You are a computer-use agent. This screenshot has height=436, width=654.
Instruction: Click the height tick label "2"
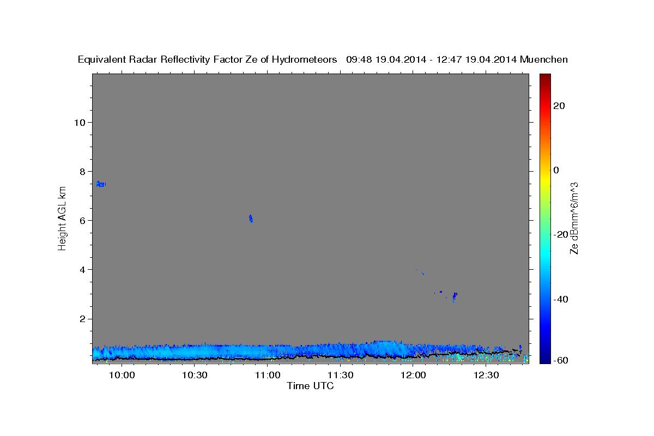(x=82, y=319)
